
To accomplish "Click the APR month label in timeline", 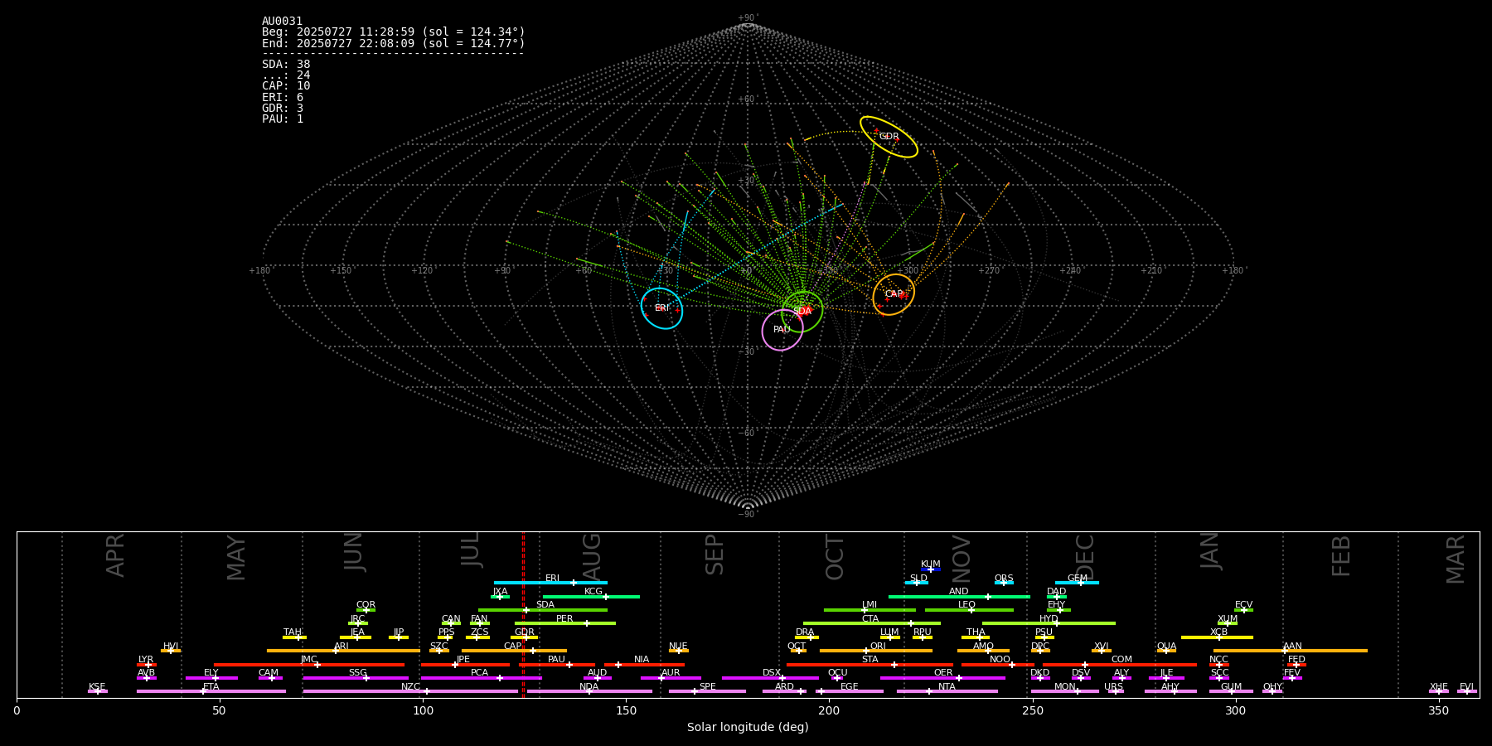I will click(116, 555).
